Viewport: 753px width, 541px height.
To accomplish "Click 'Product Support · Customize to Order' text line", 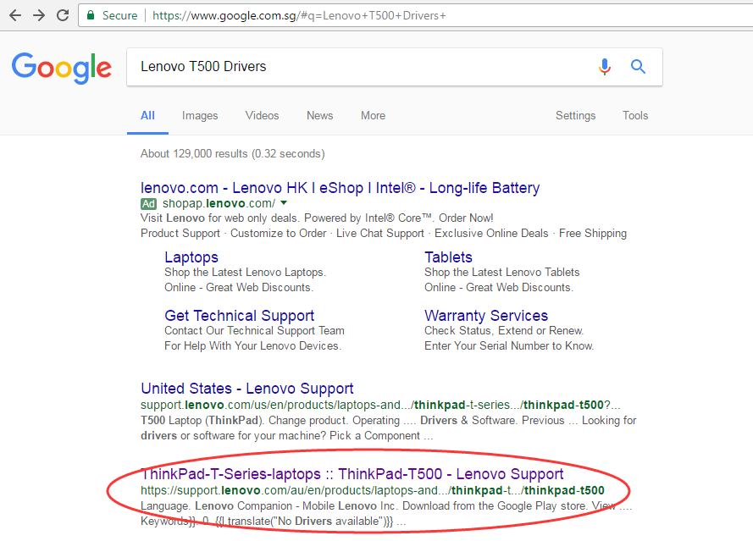I will pos(384,234).
